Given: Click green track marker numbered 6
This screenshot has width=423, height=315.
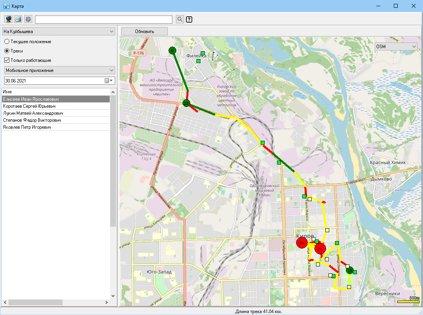Looking at the screenshot, I should [172, 51].
